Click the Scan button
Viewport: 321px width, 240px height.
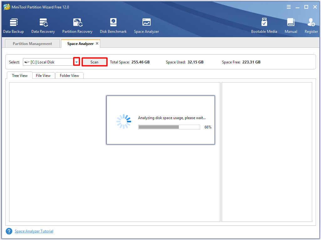click(x=94, y=62)
